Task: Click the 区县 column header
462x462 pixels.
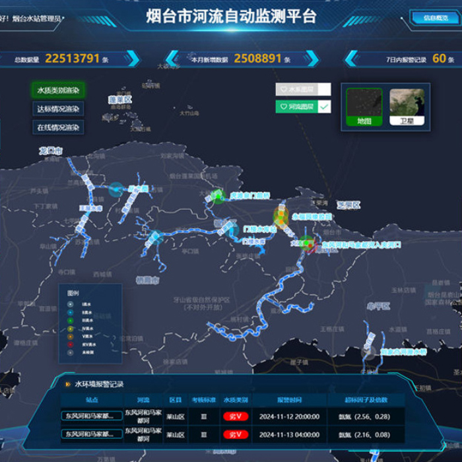Action: [176, 400]
